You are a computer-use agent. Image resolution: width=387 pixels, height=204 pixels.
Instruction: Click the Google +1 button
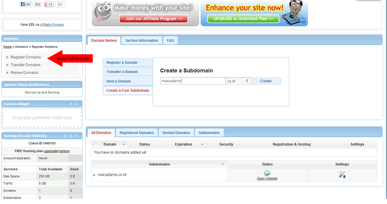48,4
